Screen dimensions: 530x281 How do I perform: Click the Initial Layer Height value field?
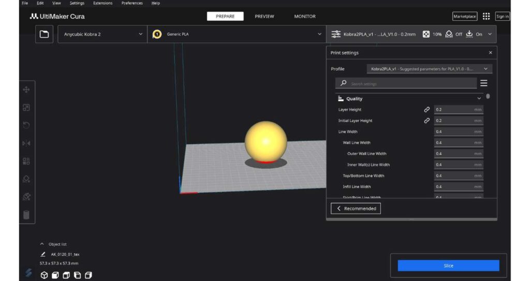[459, 121]
